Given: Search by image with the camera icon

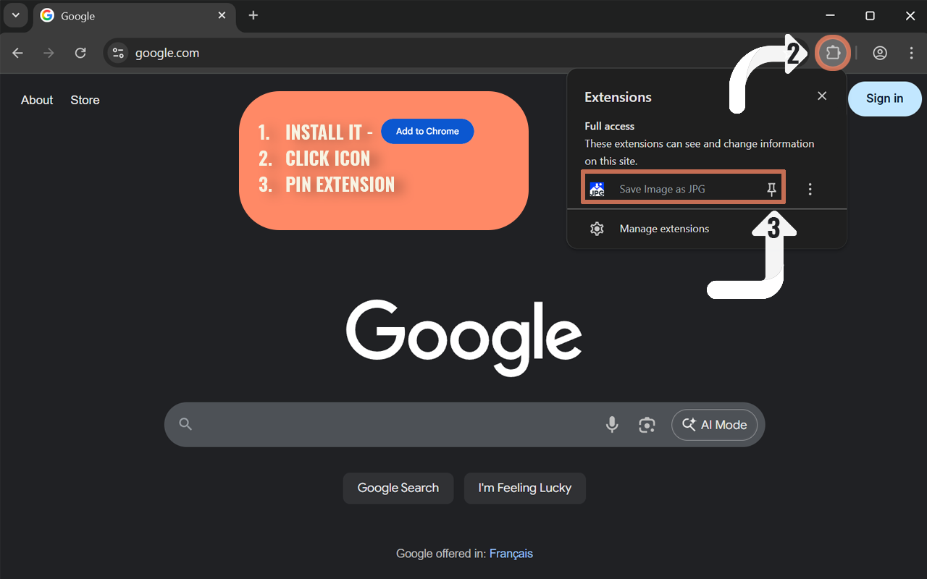Looking at the screenshot, I should tap(647, 425).
